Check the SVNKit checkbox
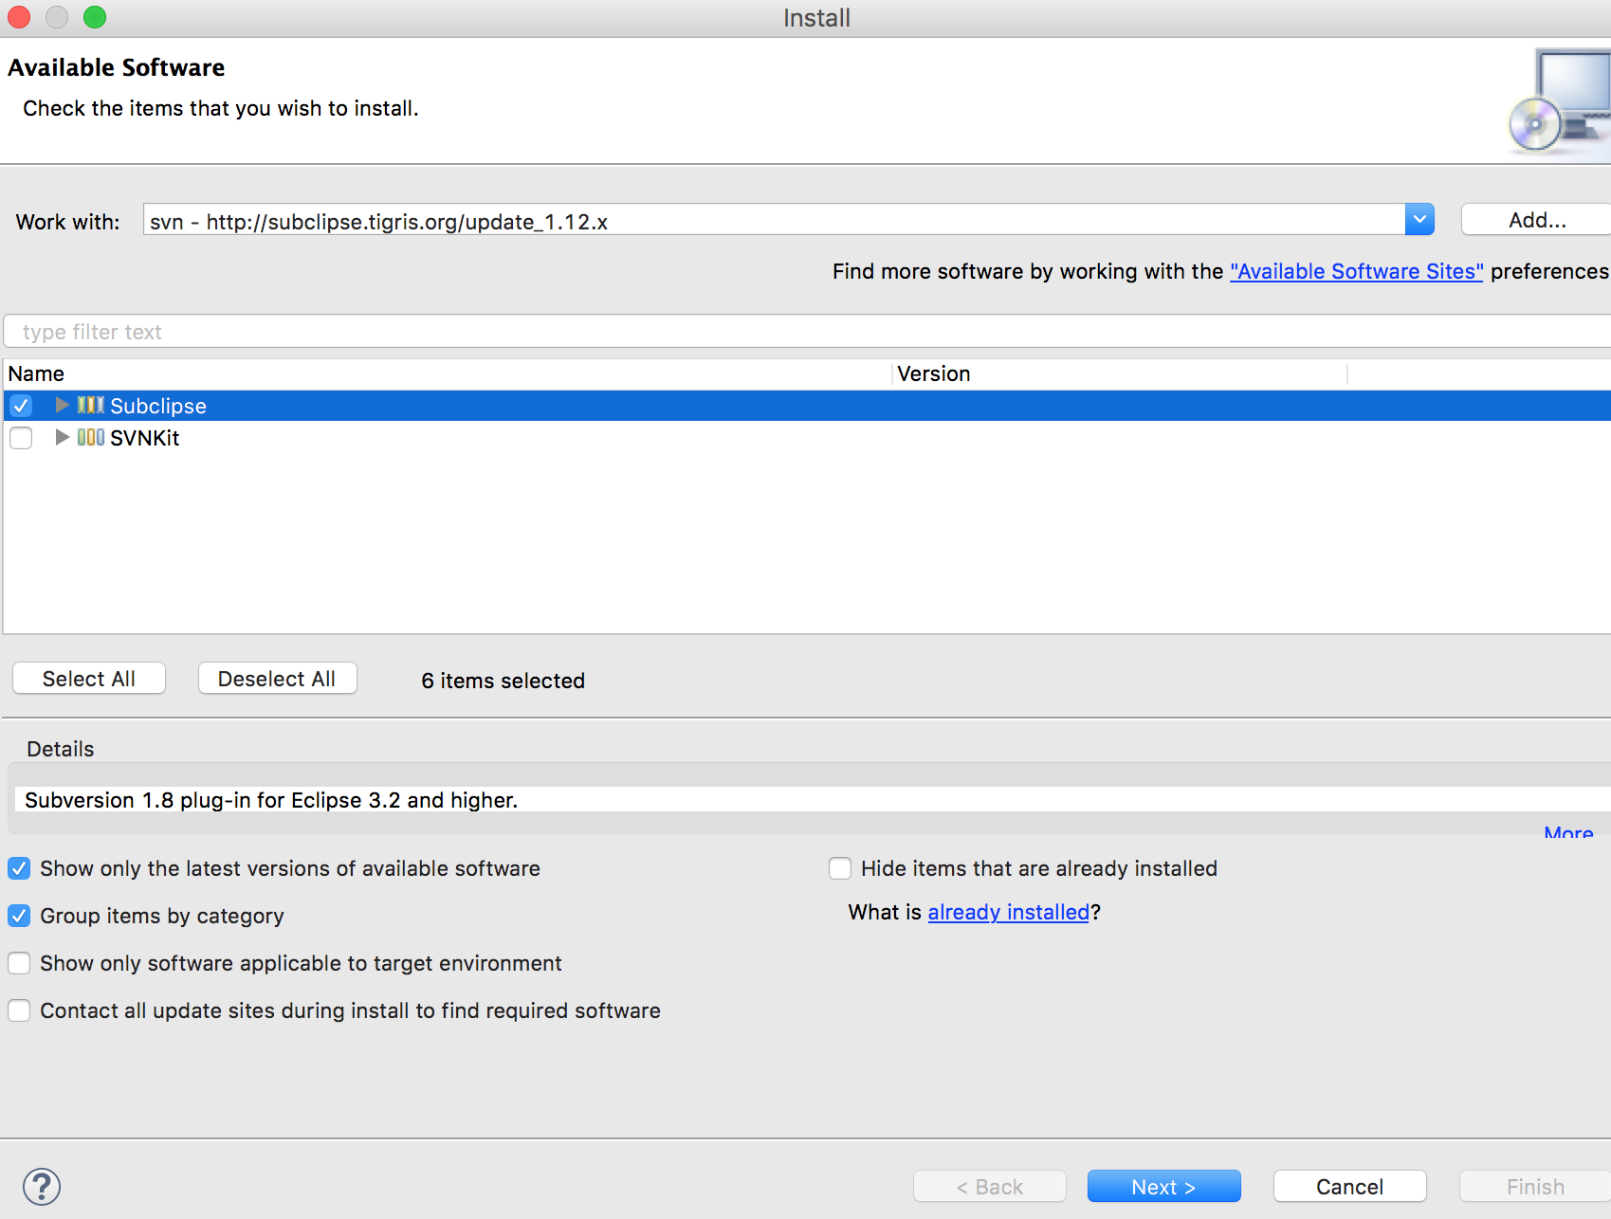 coord(21,438)
